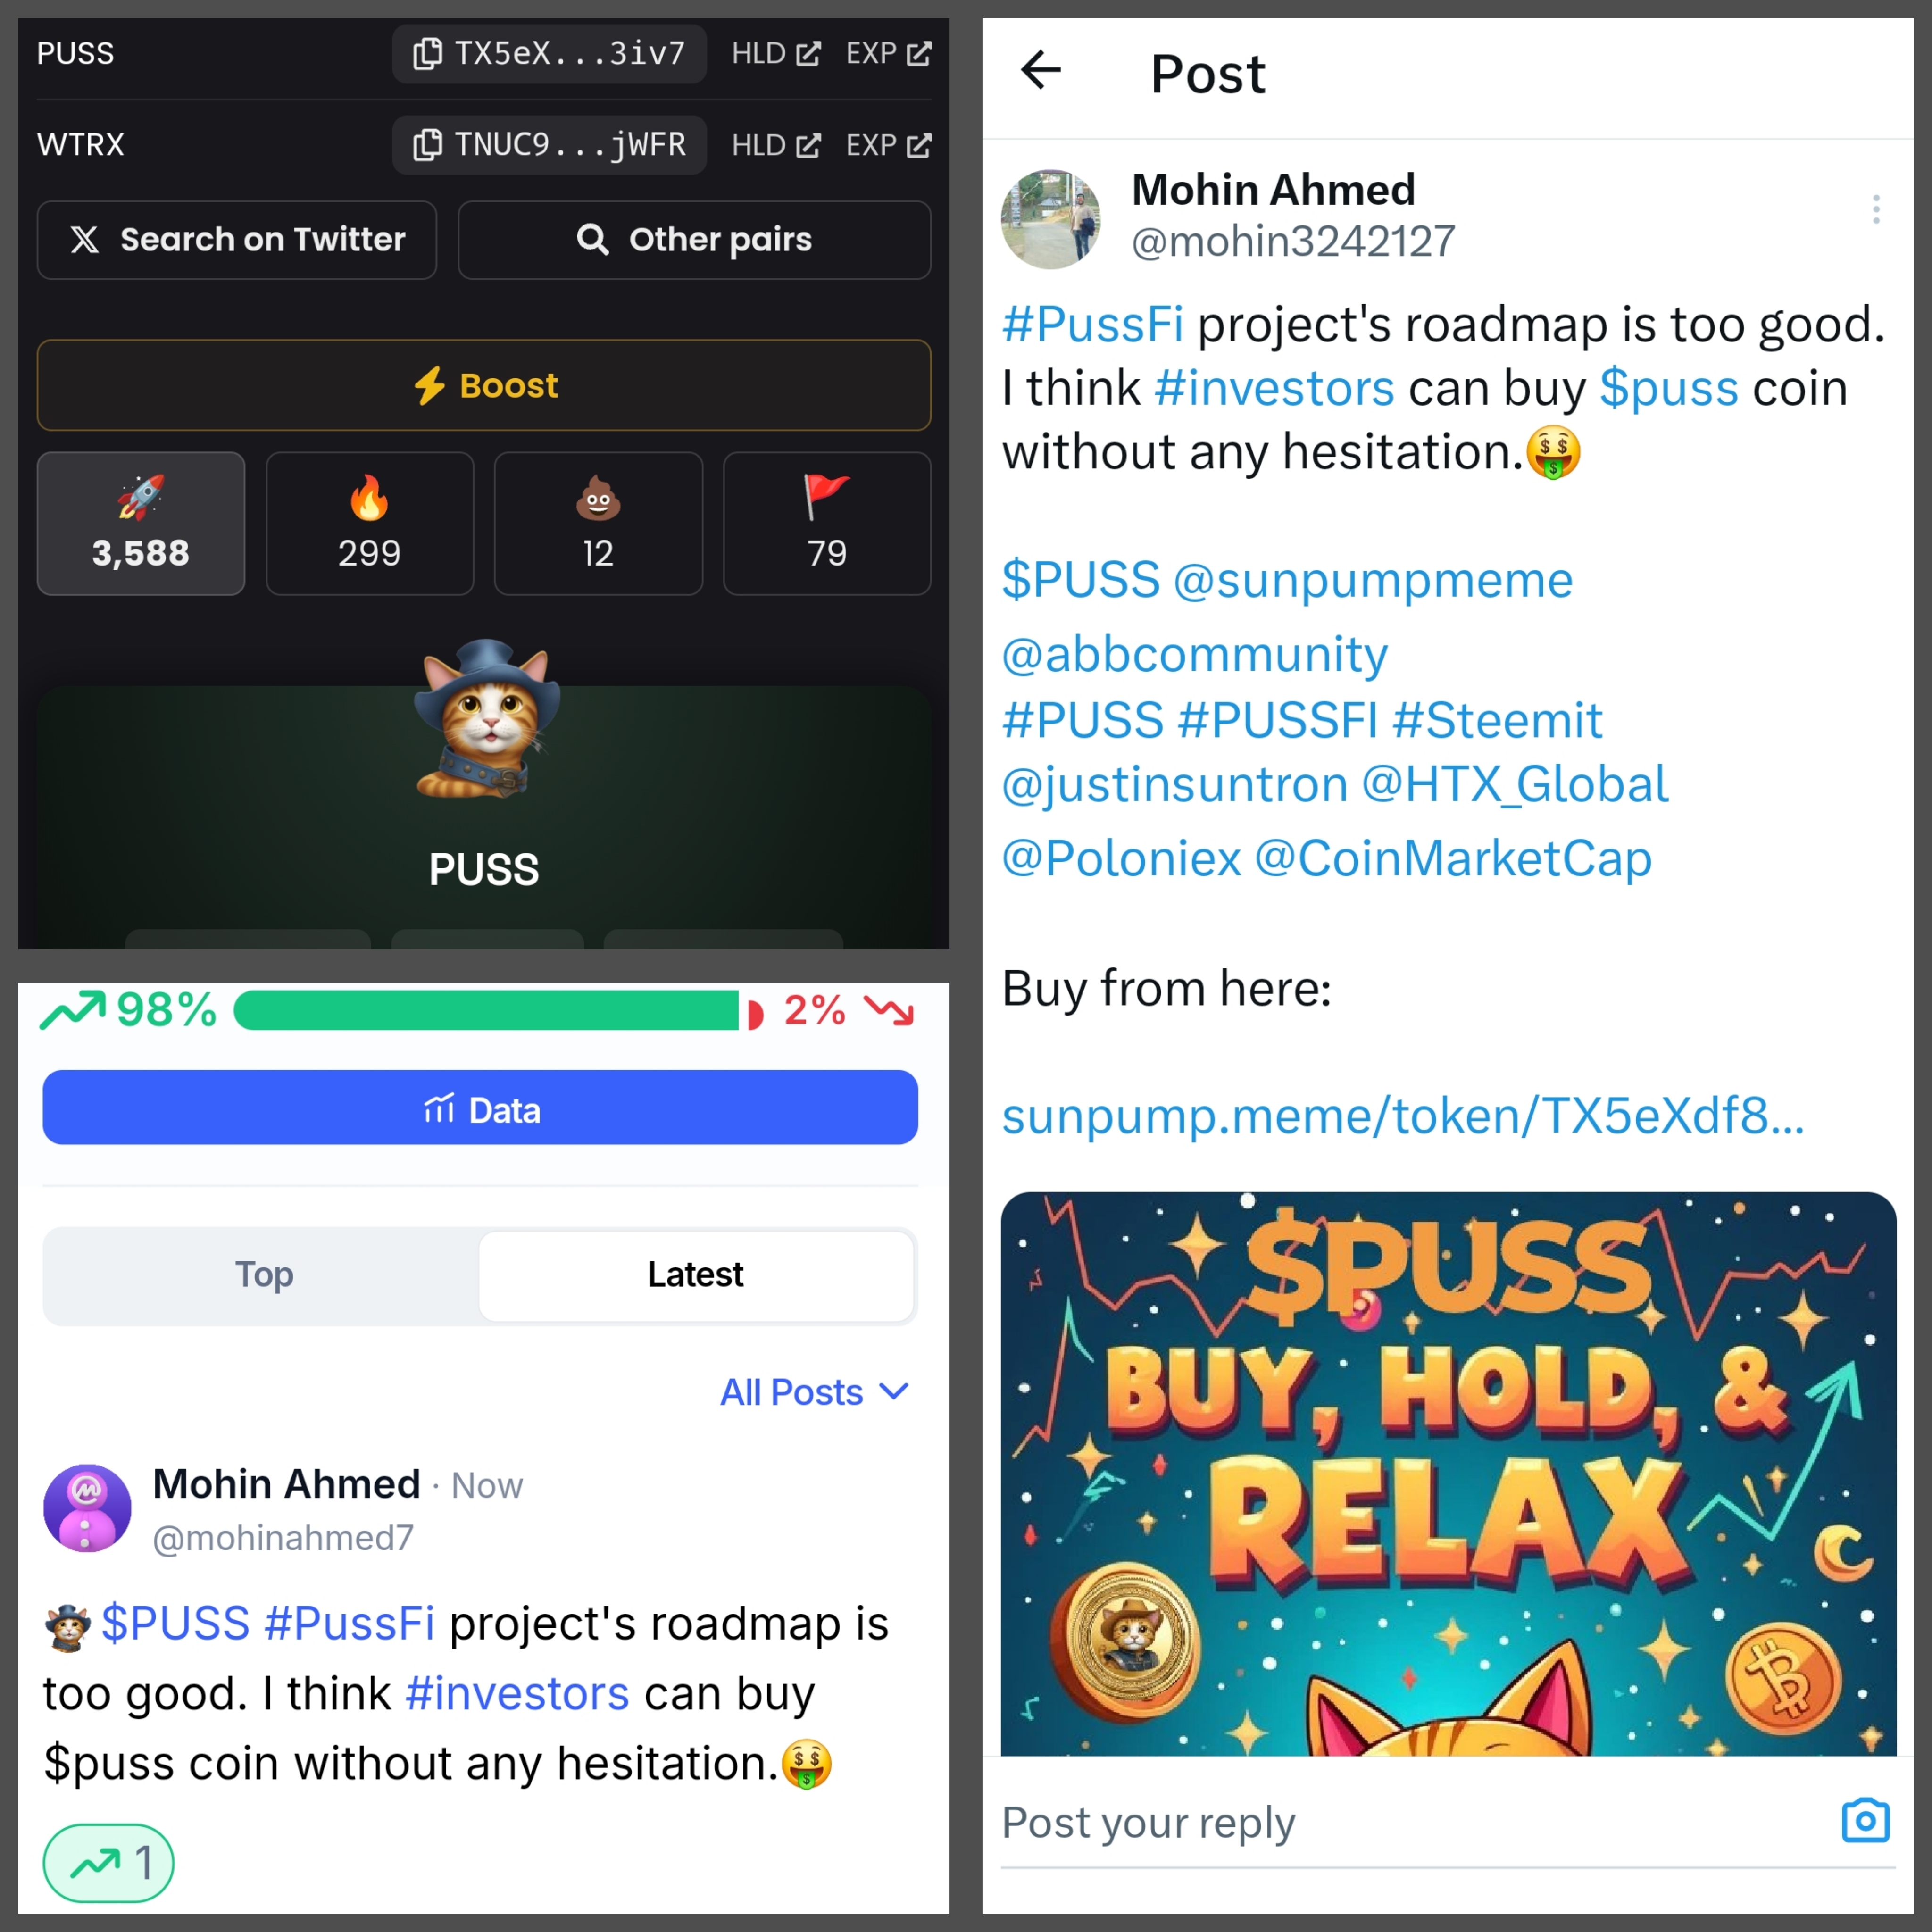Image resolution: width=1932 pixels, height=1932 pixels.
Task: Copy the WTRX address TNUC9...jWFR
Action: coord(549,145)
